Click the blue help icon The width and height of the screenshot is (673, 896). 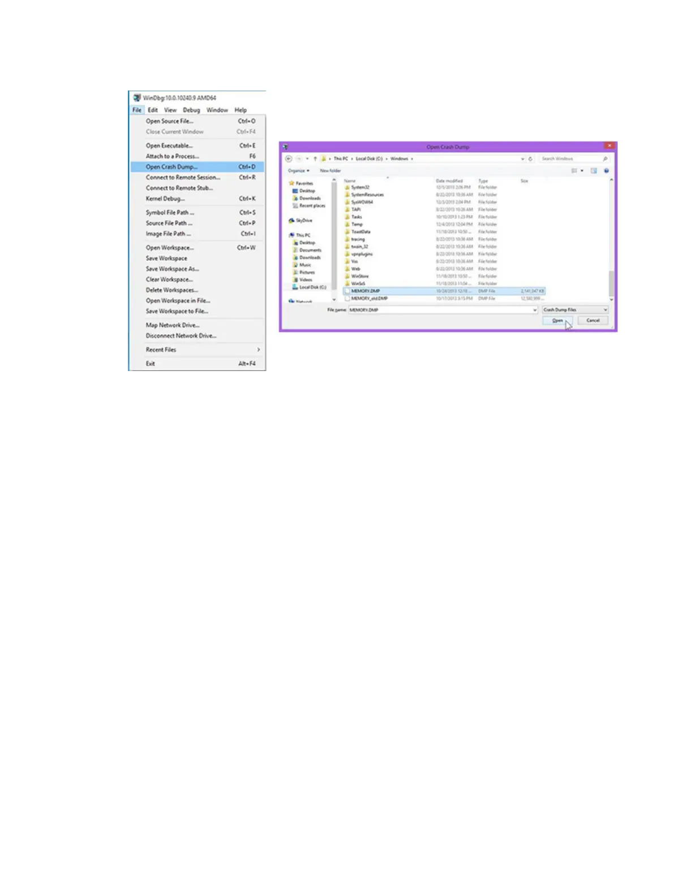606,171
